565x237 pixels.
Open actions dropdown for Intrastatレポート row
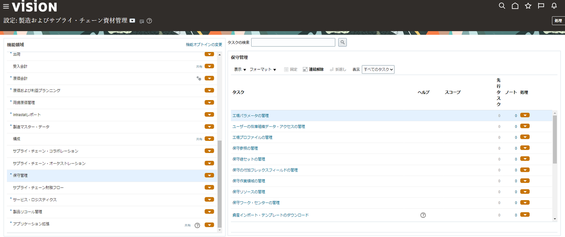[x=209, y=115]
